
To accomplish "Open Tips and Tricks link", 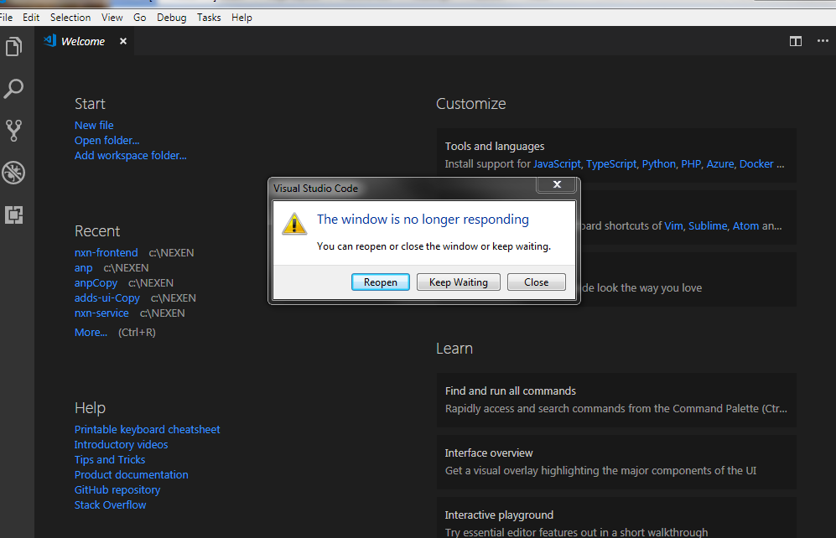I will tap(110, 460).
